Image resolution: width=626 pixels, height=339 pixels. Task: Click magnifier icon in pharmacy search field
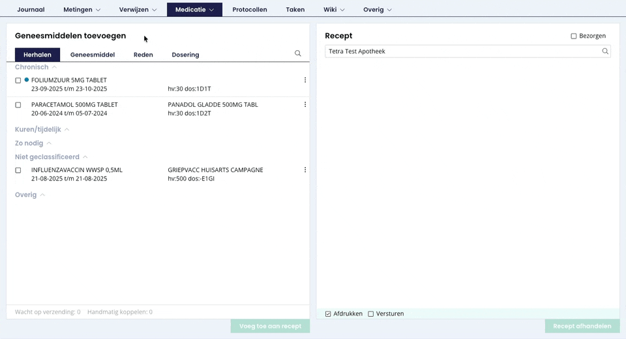605,52
